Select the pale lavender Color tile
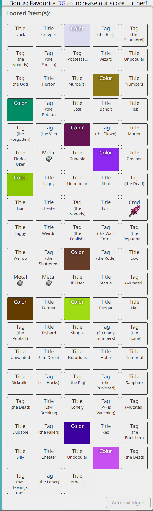153x511 pixels. point(77,35)
